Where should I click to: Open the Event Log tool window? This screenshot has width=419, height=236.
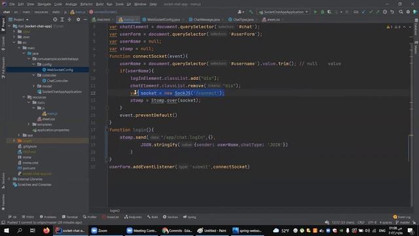click(401, 217)
